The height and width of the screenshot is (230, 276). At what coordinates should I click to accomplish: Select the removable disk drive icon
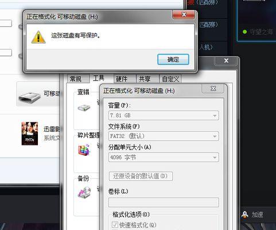pos(30,98)
